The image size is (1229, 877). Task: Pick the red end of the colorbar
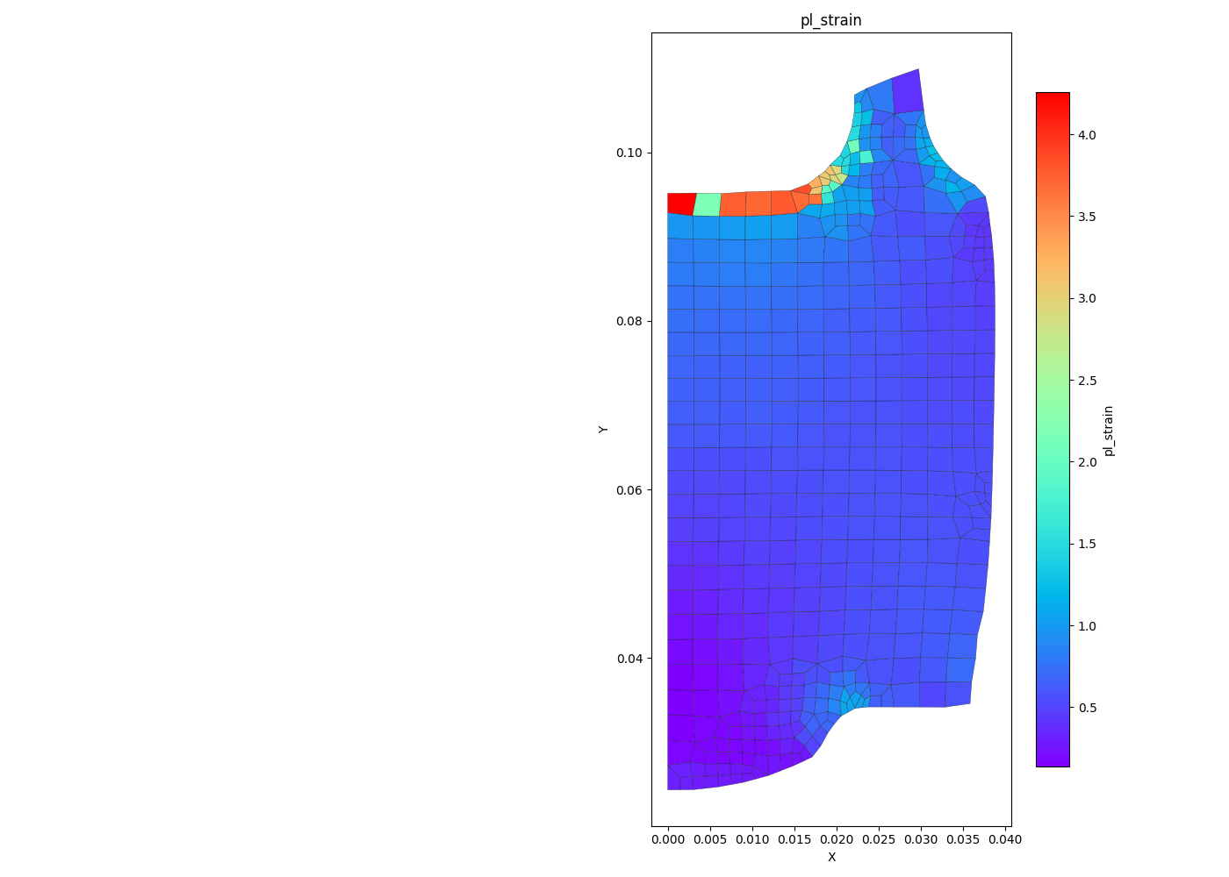tap(1053, 99)
